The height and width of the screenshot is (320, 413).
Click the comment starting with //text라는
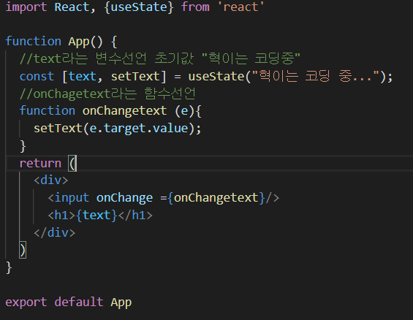160,58
